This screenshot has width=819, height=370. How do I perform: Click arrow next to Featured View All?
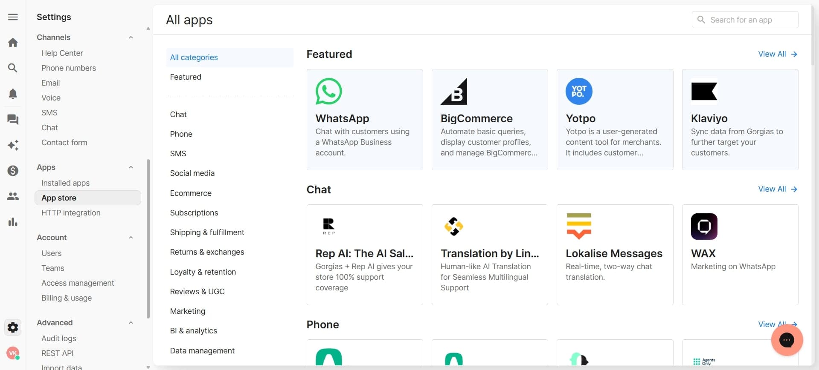pyautogui.click(x=794, y=54)
